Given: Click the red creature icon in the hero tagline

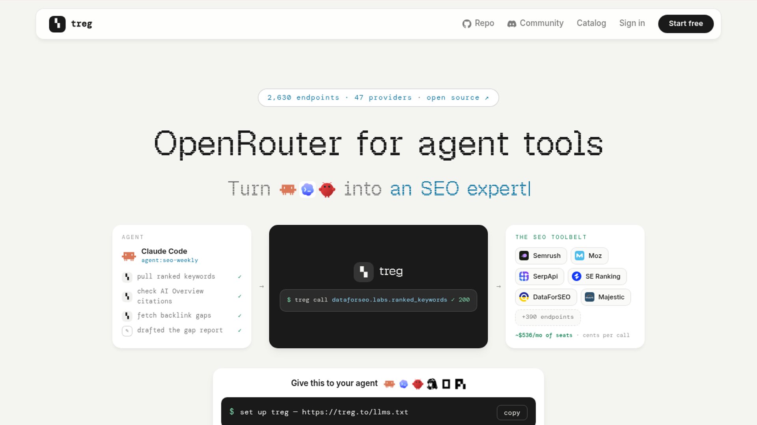Looking at the screenshot, I should click(x=327, y=189).
